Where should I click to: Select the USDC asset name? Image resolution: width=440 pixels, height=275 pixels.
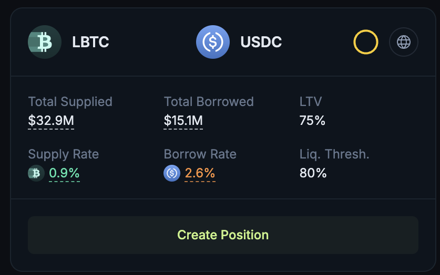pyautogui.click(x=261, y=42)
